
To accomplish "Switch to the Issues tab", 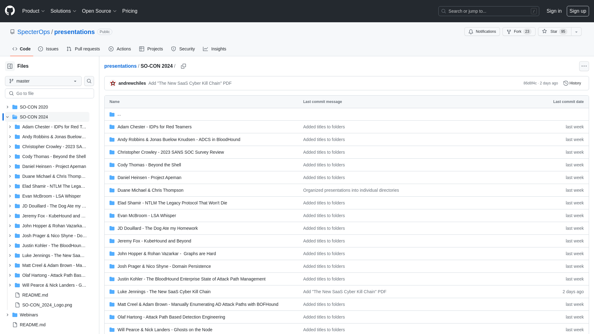I will 48,49.
